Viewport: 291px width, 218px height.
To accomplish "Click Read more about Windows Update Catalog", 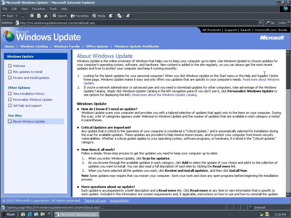I will [x=165, y=95].
